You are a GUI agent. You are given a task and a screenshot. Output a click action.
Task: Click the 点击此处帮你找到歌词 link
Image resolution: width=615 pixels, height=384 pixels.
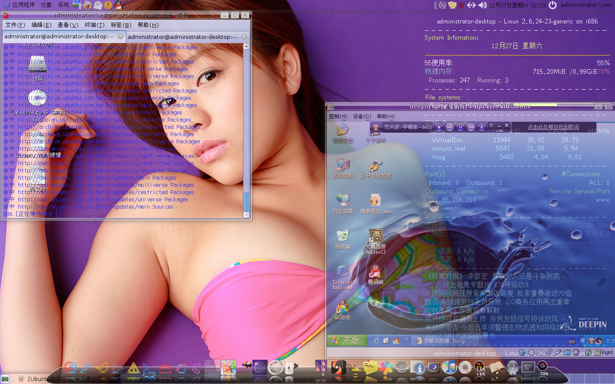(x=553, y=127)
